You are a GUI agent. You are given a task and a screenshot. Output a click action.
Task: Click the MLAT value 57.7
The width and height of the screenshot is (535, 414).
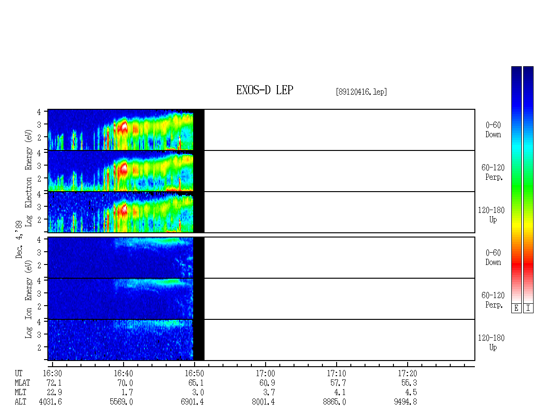click(338, 383)
